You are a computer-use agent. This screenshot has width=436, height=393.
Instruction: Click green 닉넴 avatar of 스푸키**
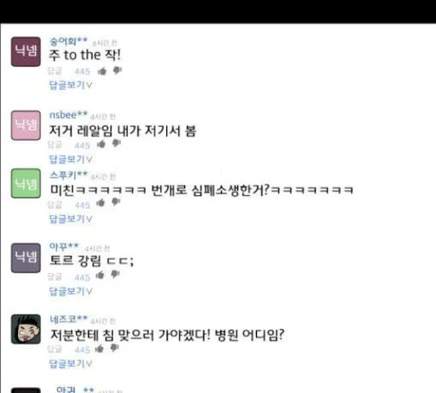coord(26,183)
